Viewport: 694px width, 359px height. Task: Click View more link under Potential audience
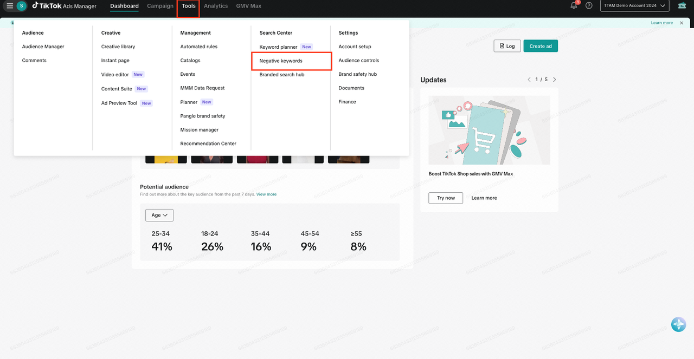(x=266, y=194)
